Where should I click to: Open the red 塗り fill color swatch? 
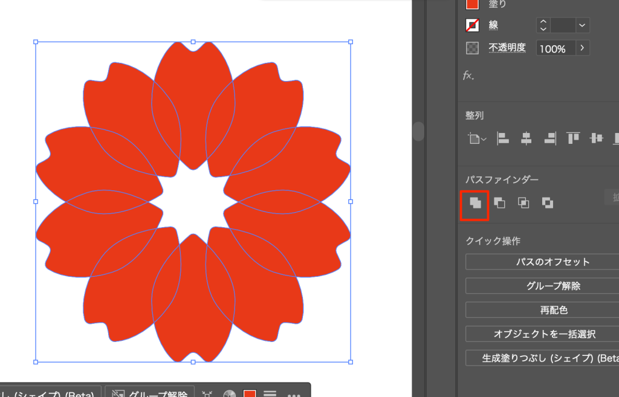coord(473,4)
